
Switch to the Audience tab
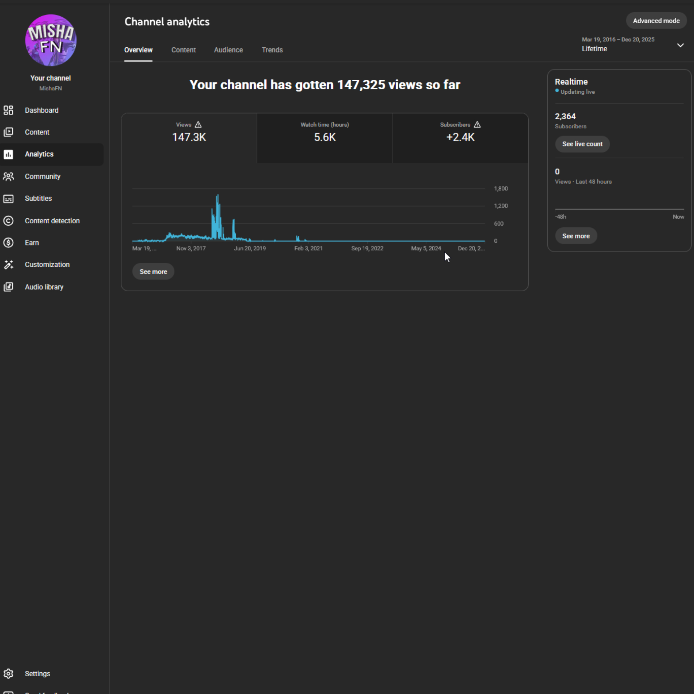click(228, 50)
